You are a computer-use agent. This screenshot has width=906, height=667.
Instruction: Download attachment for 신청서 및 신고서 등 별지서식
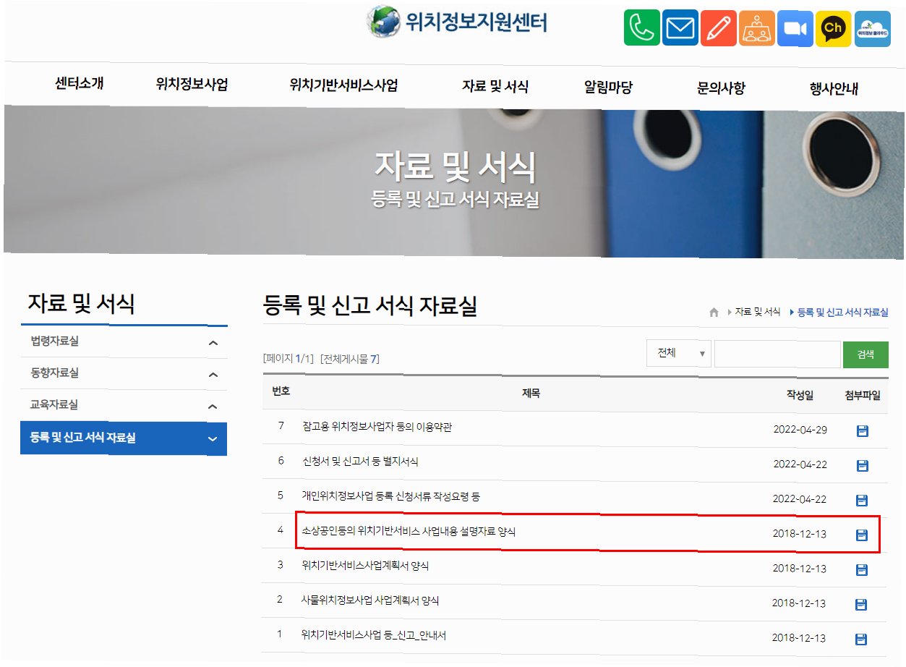click(x=862, y=465)
